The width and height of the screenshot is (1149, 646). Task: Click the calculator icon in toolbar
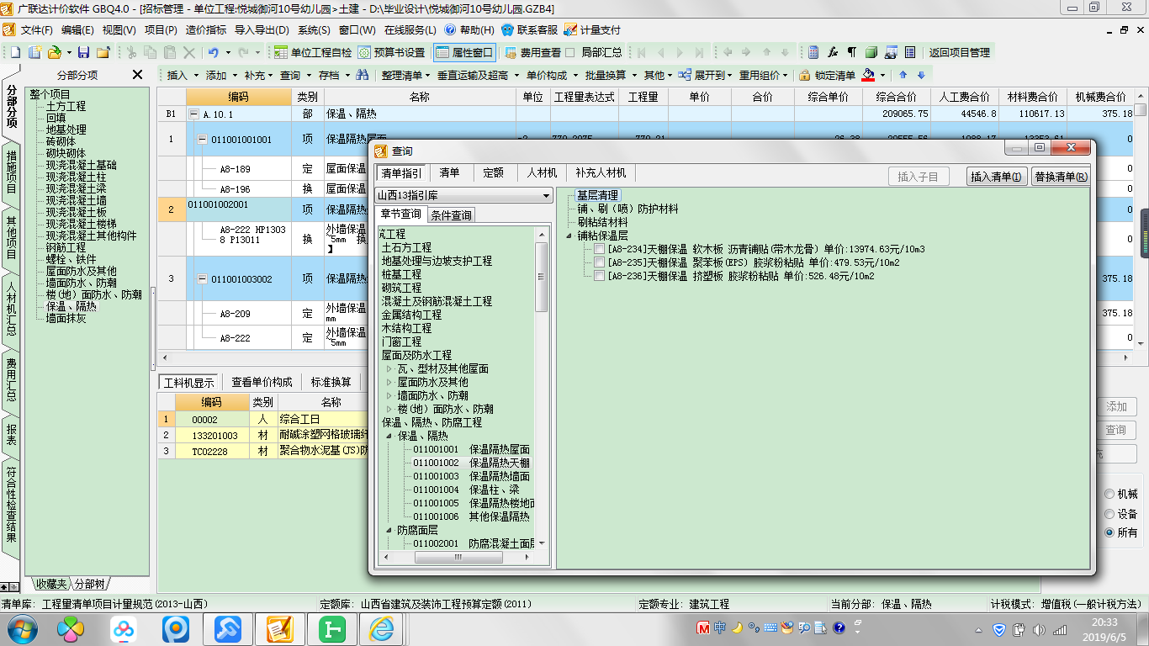[813, 52]
